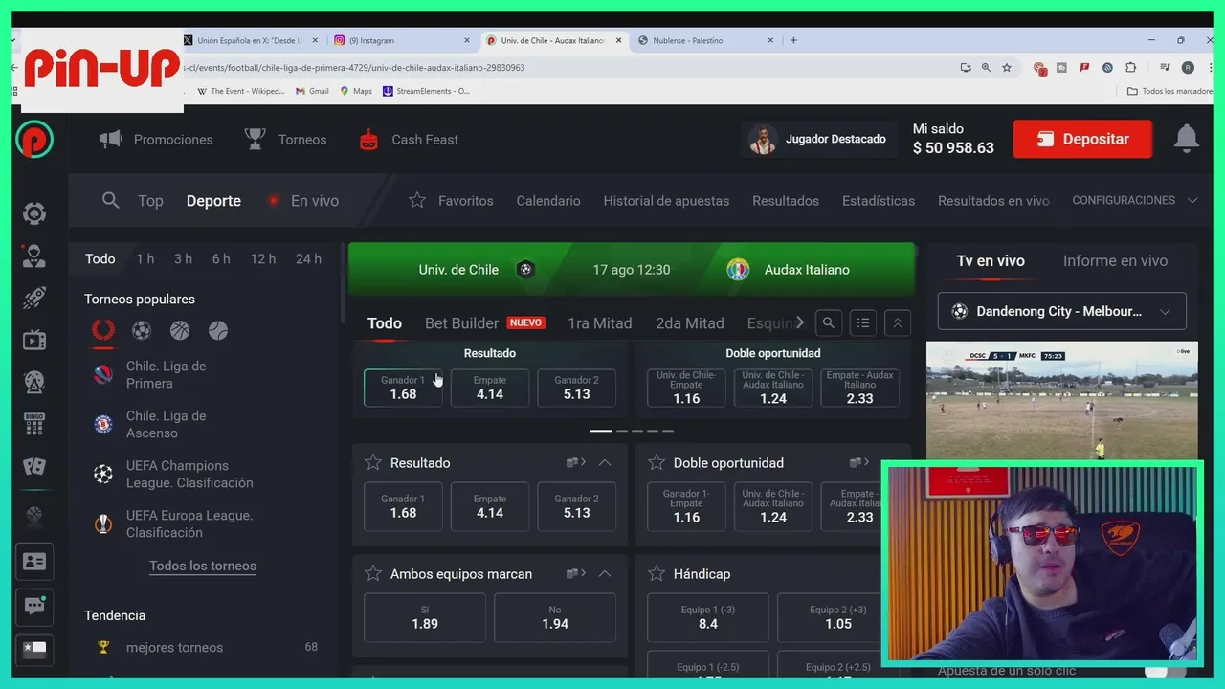
Task: Filter popular tournaments by basketball icon
Action: pos(180,330)
